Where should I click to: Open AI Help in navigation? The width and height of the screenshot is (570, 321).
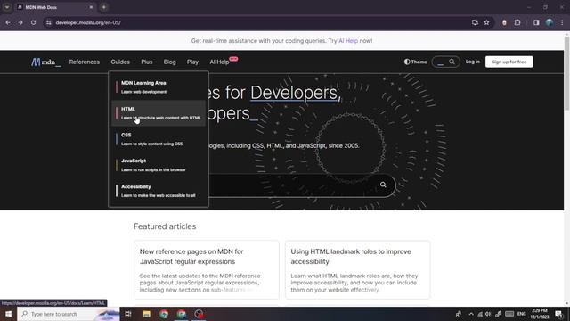point(220,62)
